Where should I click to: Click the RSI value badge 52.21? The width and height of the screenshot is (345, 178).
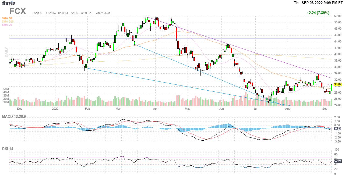[x=338, y=161]
